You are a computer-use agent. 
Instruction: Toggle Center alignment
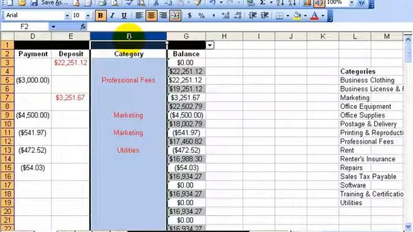point(151,15)
